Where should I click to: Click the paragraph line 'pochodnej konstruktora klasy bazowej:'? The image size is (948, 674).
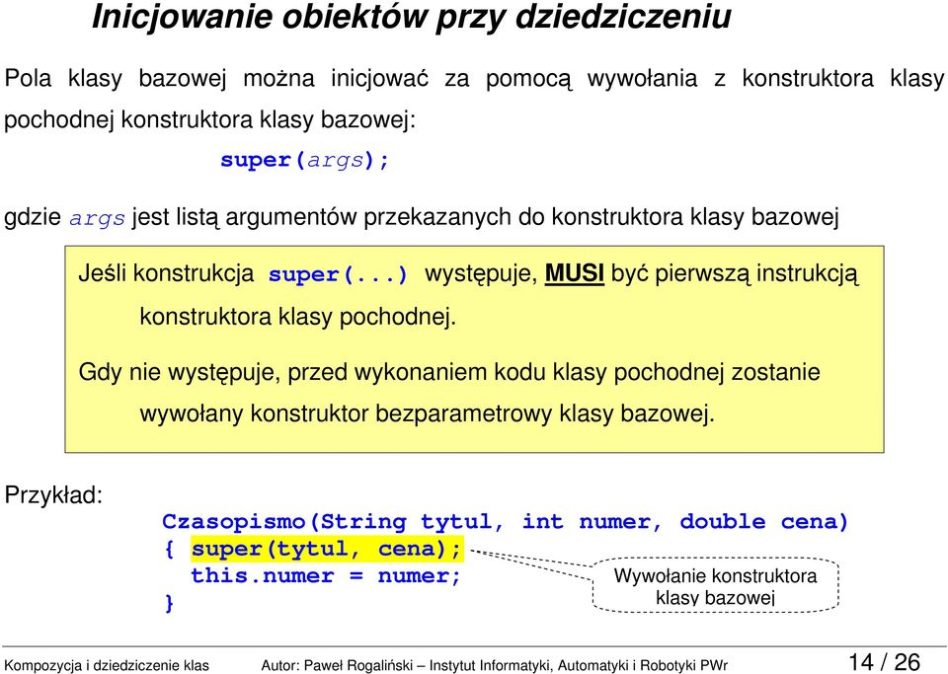coord(209,119)
